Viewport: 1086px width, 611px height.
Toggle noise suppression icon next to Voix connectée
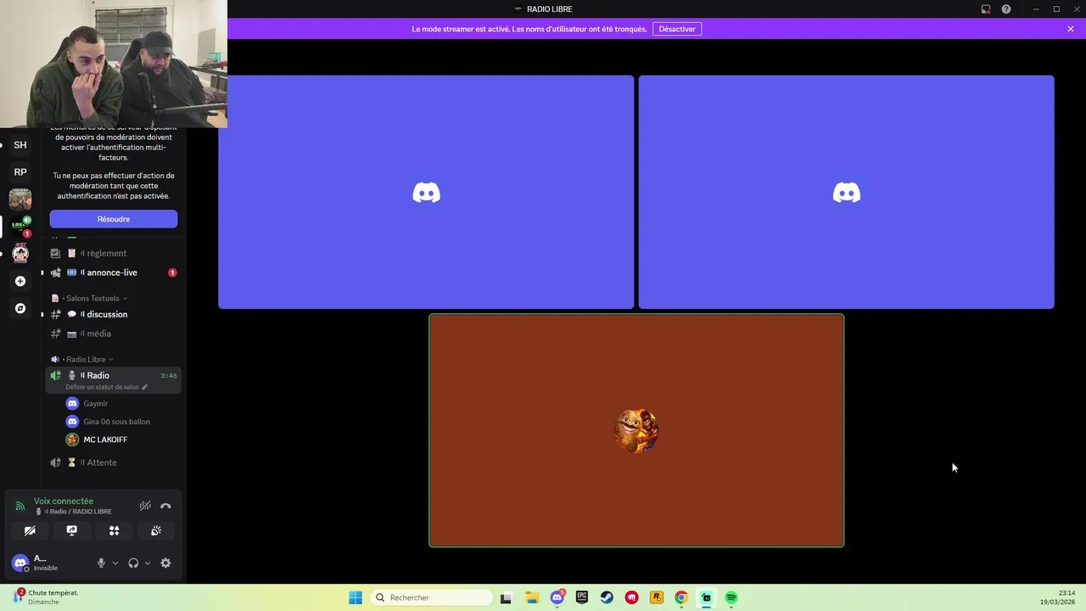coord(145,506)
